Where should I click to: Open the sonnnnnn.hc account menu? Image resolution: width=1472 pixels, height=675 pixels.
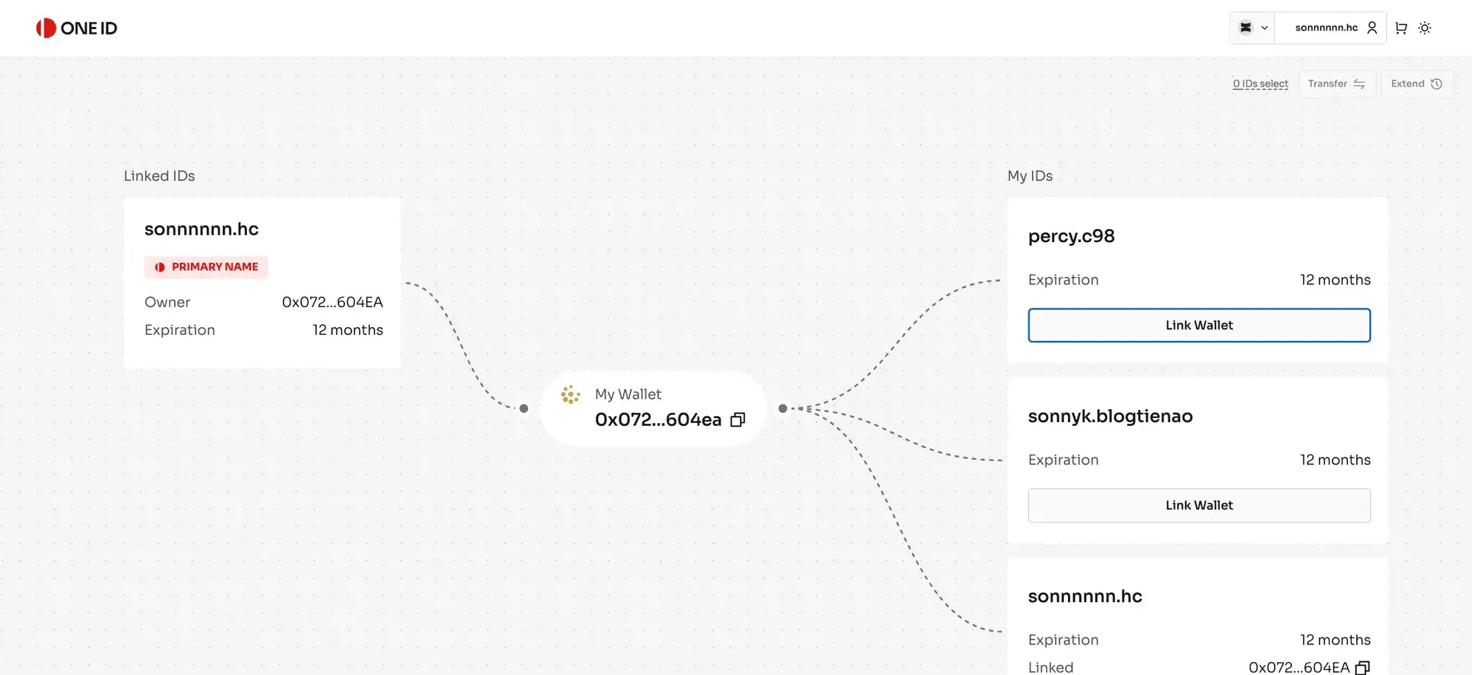coord(1326,28)
